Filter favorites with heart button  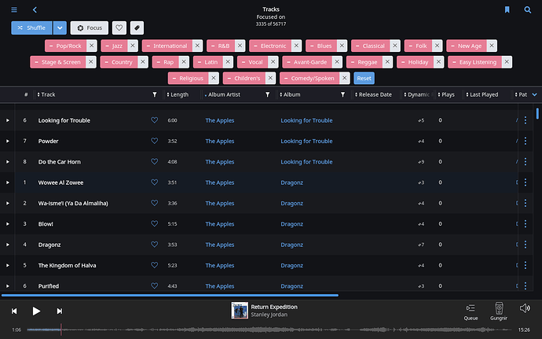click(119, 28)
